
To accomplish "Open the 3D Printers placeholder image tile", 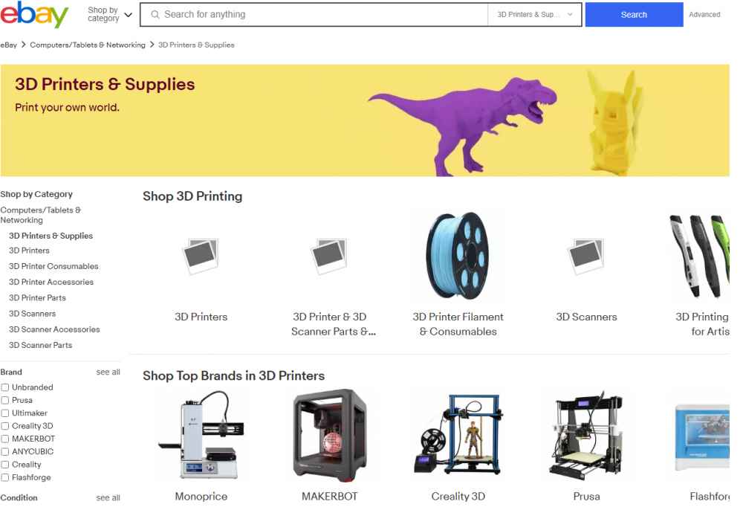I will pyautogui.click(x=201, y=256).
